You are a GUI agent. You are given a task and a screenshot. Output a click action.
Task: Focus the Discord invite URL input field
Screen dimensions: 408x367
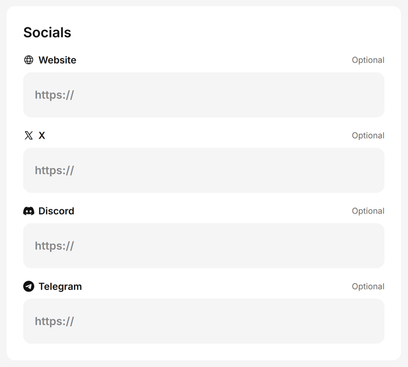pyautogui.click(x=204, y=246)
